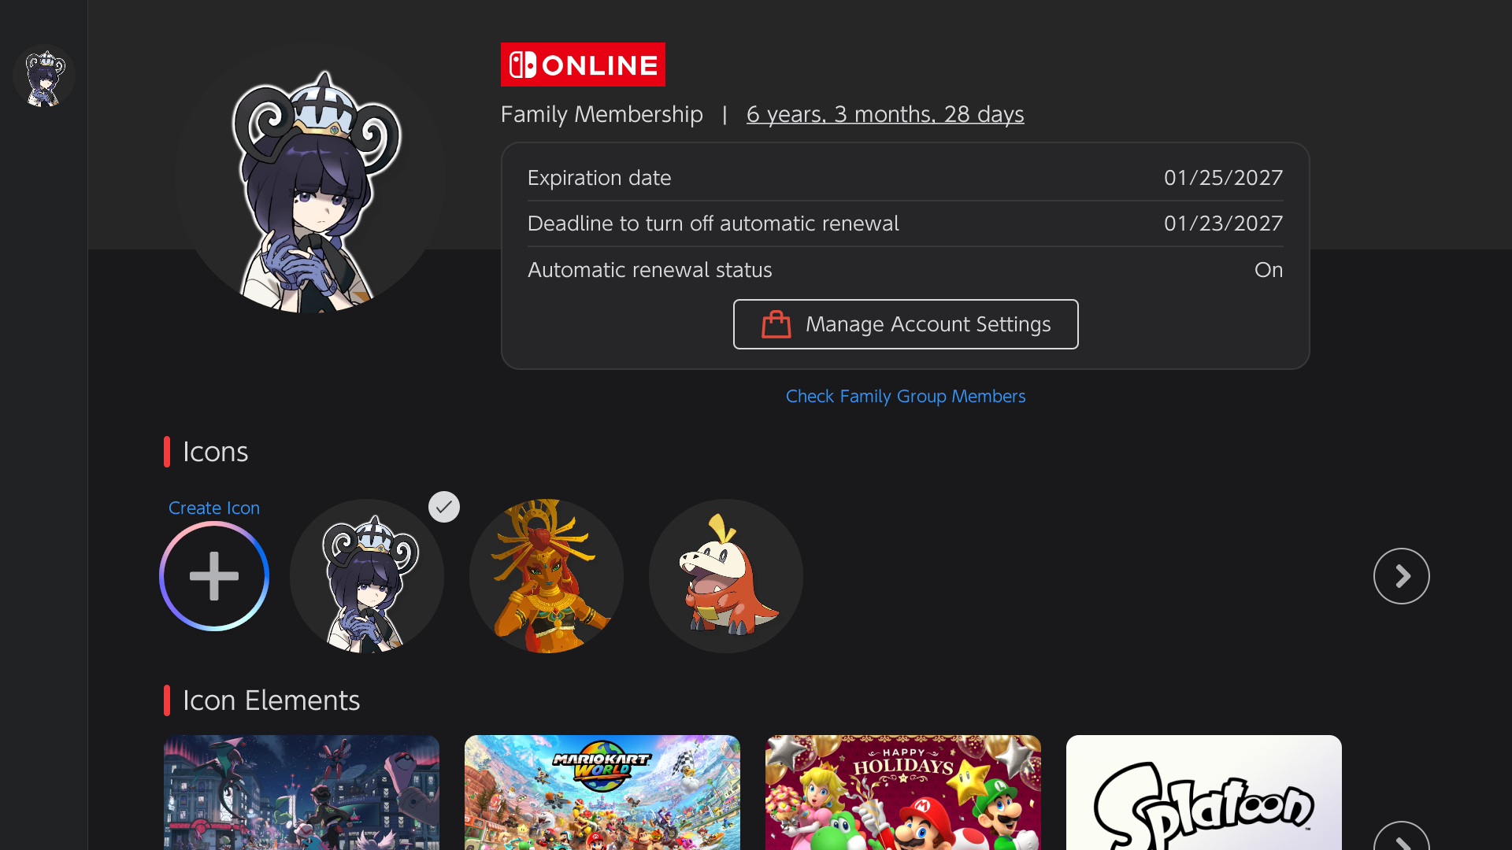Open the Splatoon element set
This screenshot has height=850, width=1512.
click(x=1204, y=793)
